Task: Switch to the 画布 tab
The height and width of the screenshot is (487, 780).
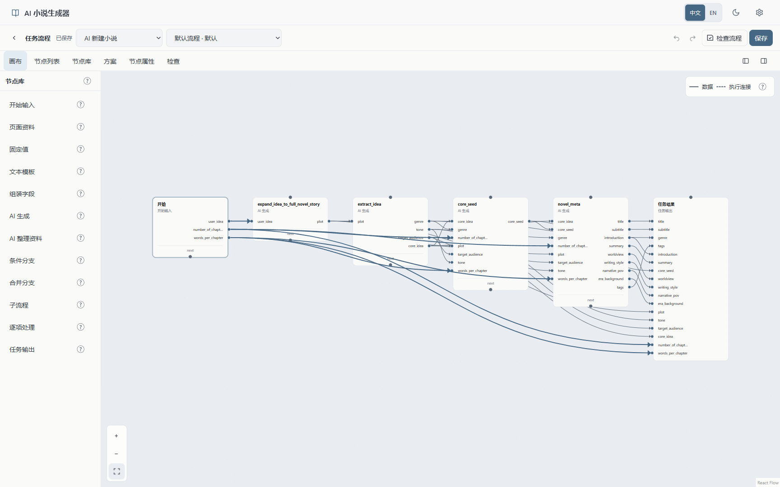Action: click(x=15, y=61)
